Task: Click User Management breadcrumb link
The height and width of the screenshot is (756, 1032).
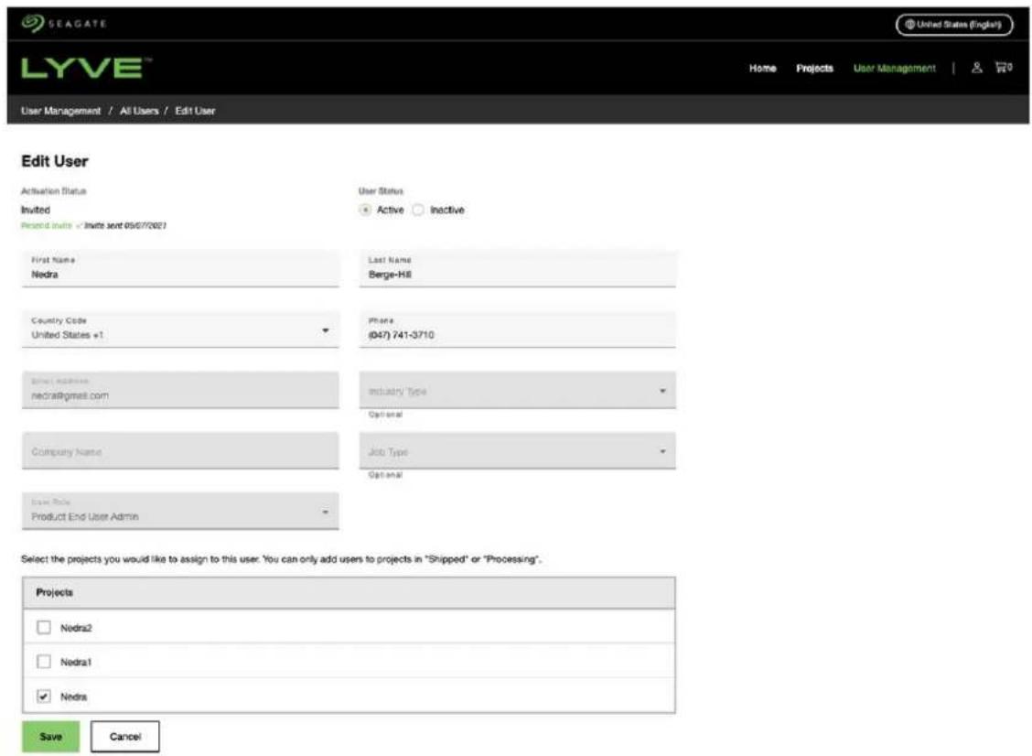Action: click(60, 111)
